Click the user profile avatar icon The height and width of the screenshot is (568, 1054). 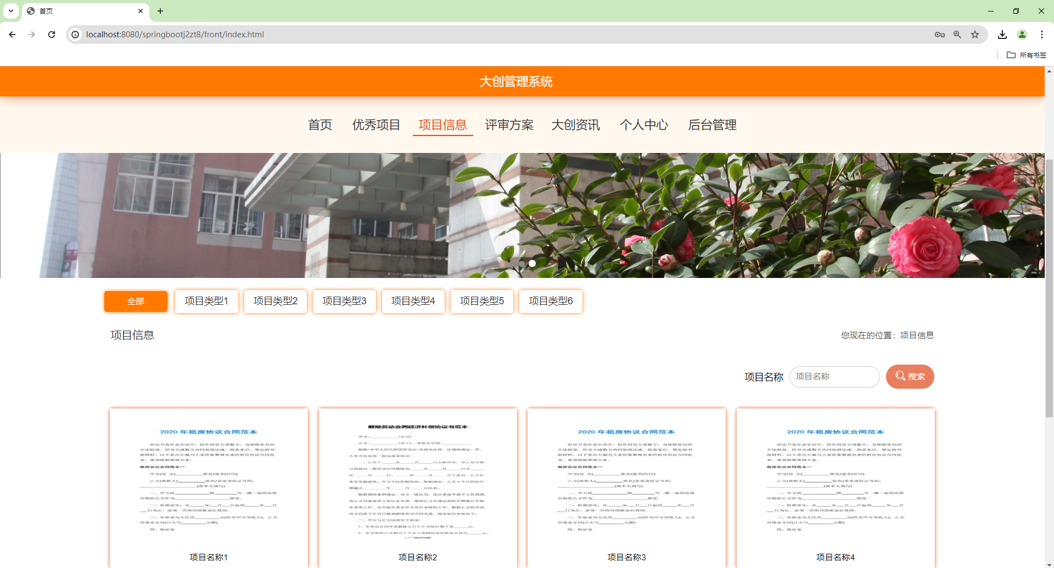[x=1022, y=34]
